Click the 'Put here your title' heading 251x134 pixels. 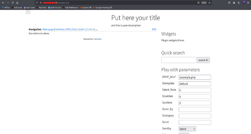[x=136, y=18]
